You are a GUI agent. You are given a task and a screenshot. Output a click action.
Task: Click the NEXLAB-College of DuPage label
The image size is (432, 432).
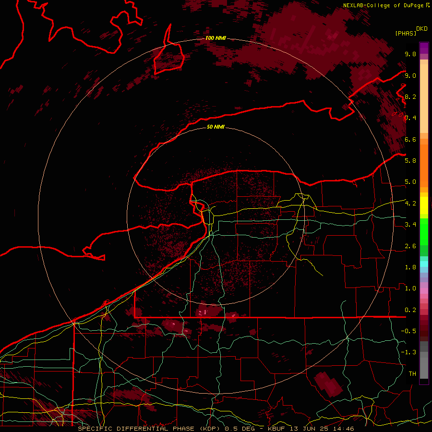tap(383, 5)
